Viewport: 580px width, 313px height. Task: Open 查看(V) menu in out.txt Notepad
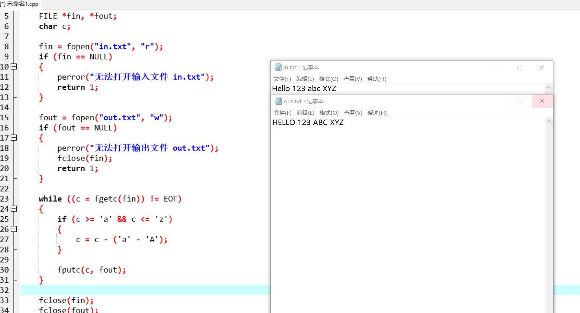[x=353, y=113]
